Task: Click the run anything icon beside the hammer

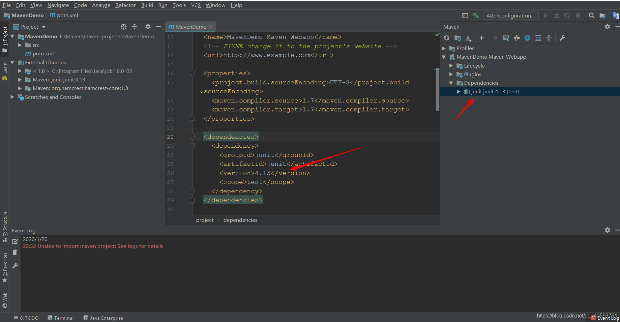Action: (x=465, y=15)
